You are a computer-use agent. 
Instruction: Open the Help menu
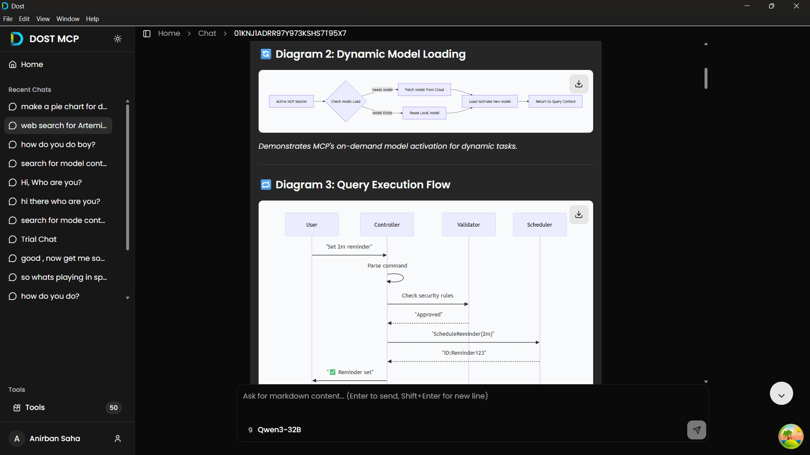point(92,19)
